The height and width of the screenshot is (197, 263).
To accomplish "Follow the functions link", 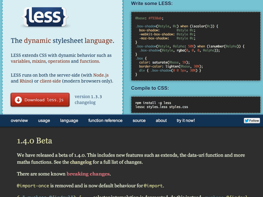I will tap(89, 61).
